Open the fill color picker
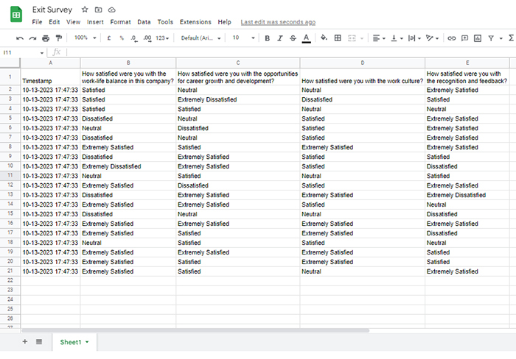 (x=324, y=38)
